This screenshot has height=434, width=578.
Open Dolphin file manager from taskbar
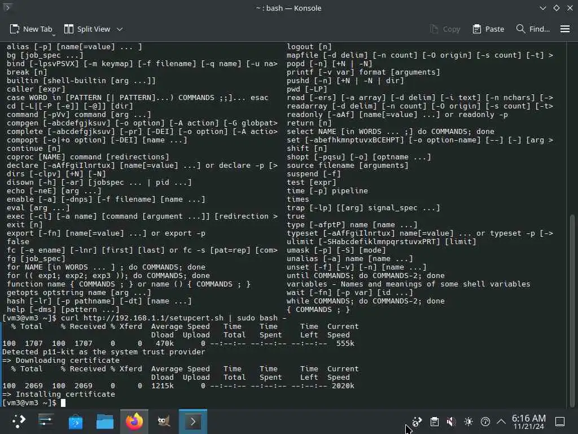[104, 422]
